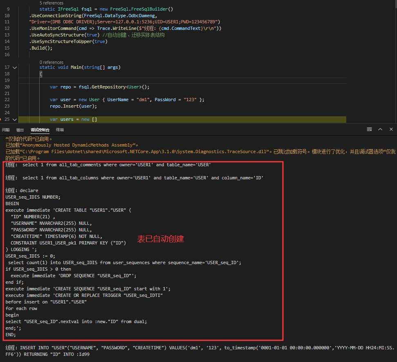Fold the code block at line 25
The height and width of the screenshot is (362, 397).
point(15,120)
